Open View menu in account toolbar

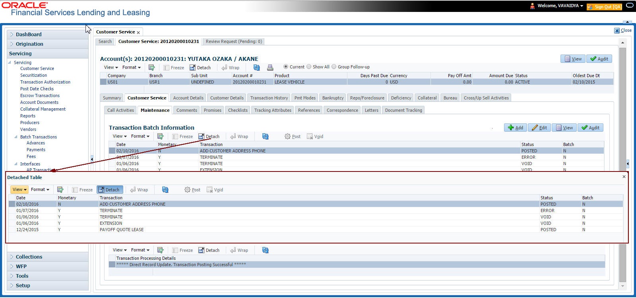[111, 68]
